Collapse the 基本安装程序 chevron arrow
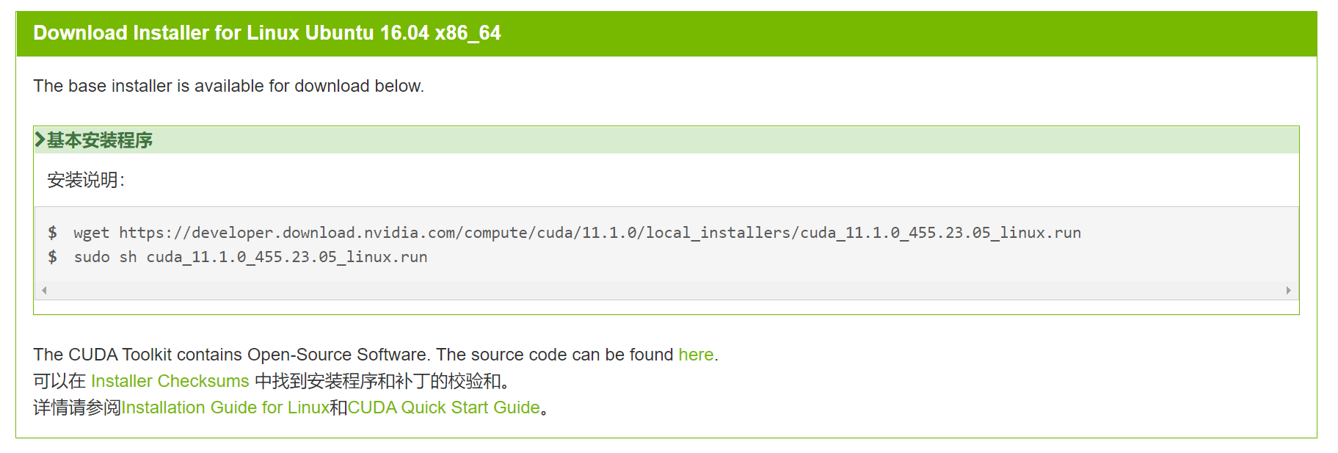This screenshot has width=1338, height=453. click(x=40, y=139)
